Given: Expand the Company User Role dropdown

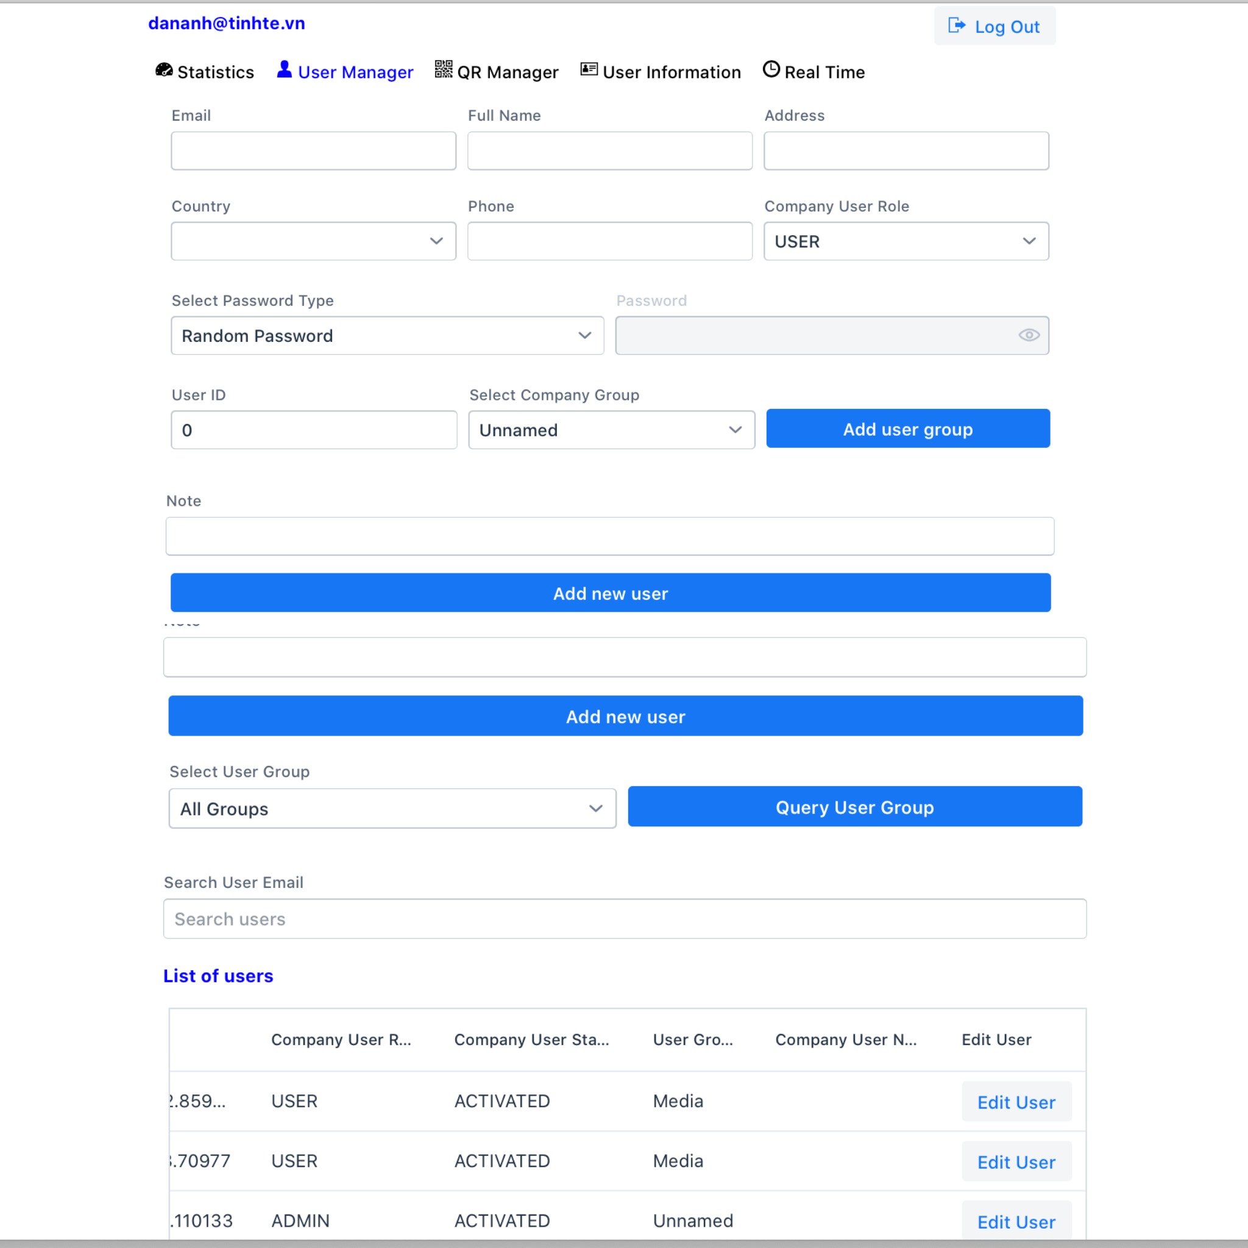Looking at the screenshot, I should point(906,241).
